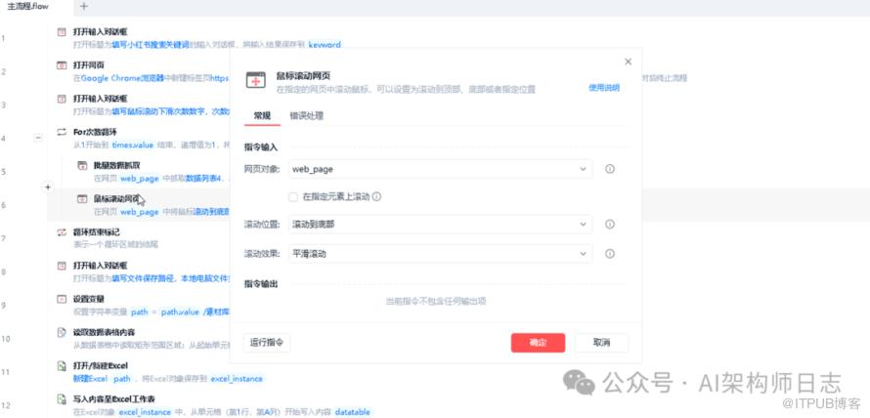Click the 鼠标滚动网页 step icon in row 6
The height and width of the screenshot is (418, 870).
click(x=81, y=198)
